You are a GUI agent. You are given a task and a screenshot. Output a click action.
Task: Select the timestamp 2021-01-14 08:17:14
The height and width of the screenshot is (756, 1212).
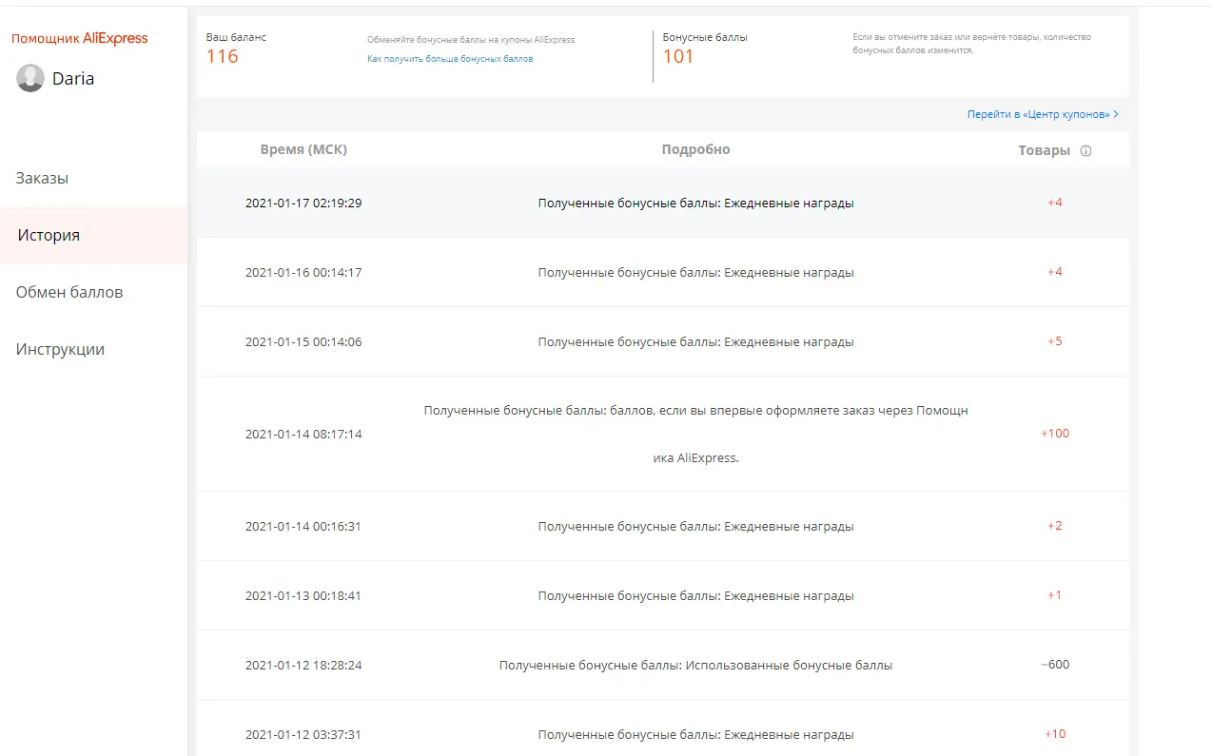(x=303, y=434)
